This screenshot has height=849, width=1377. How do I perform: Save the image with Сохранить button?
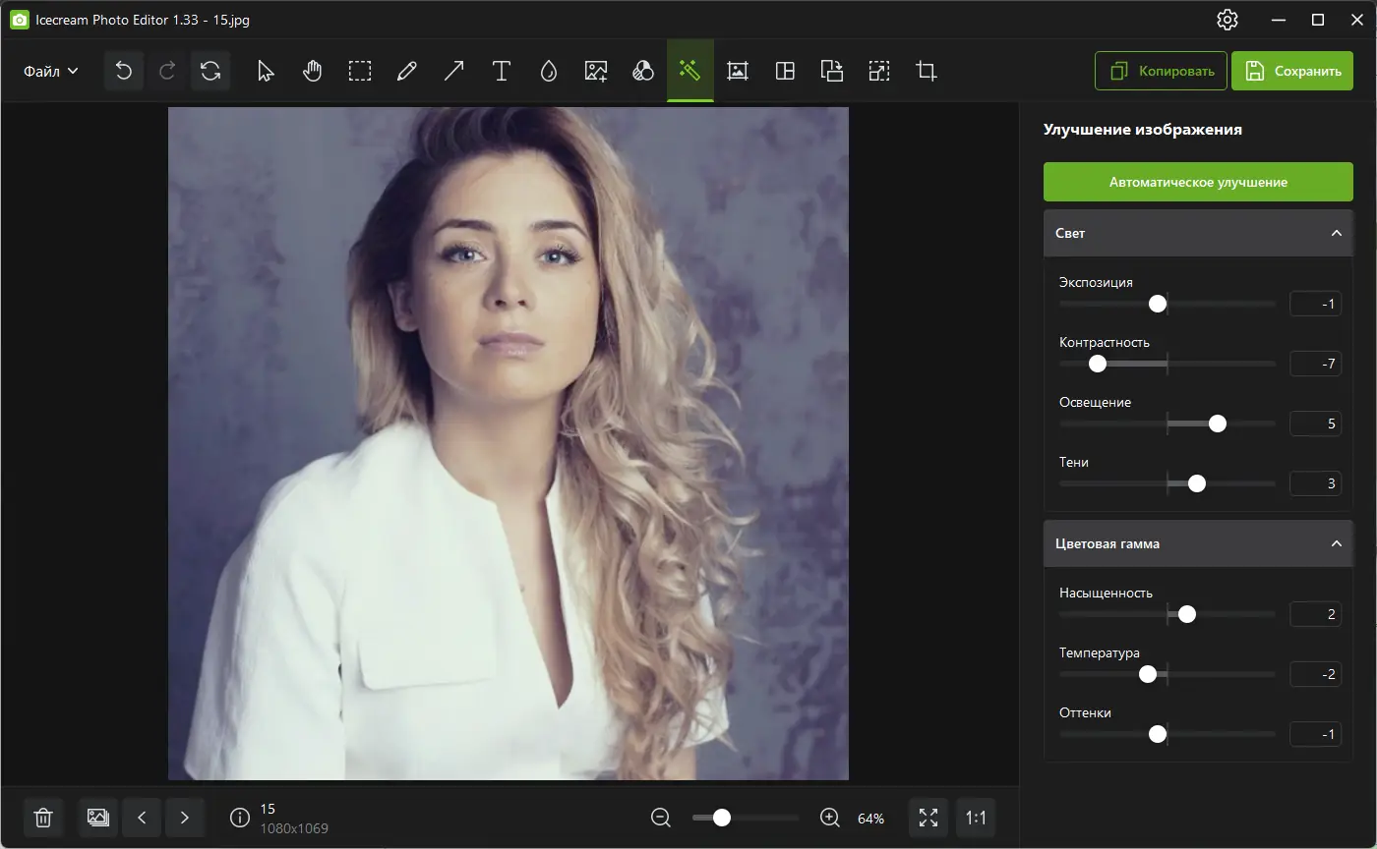click(x=1292, y=70)
